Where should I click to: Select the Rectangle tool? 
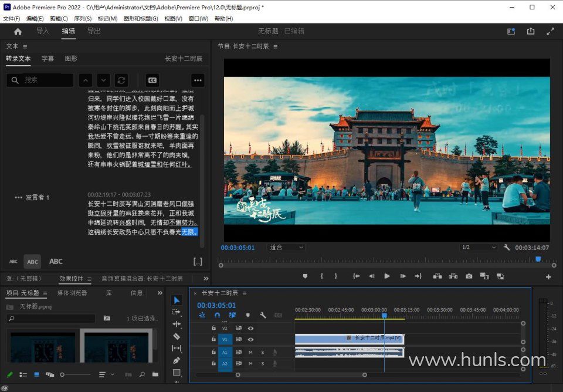point(177,372)
